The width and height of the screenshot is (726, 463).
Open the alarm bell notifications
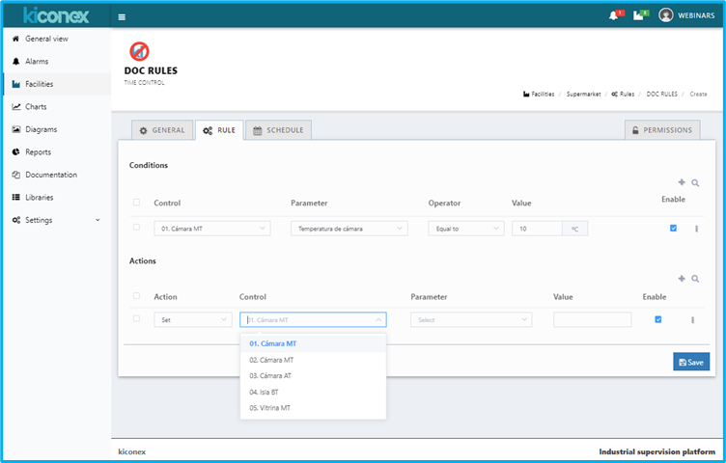tap(614, 15)
